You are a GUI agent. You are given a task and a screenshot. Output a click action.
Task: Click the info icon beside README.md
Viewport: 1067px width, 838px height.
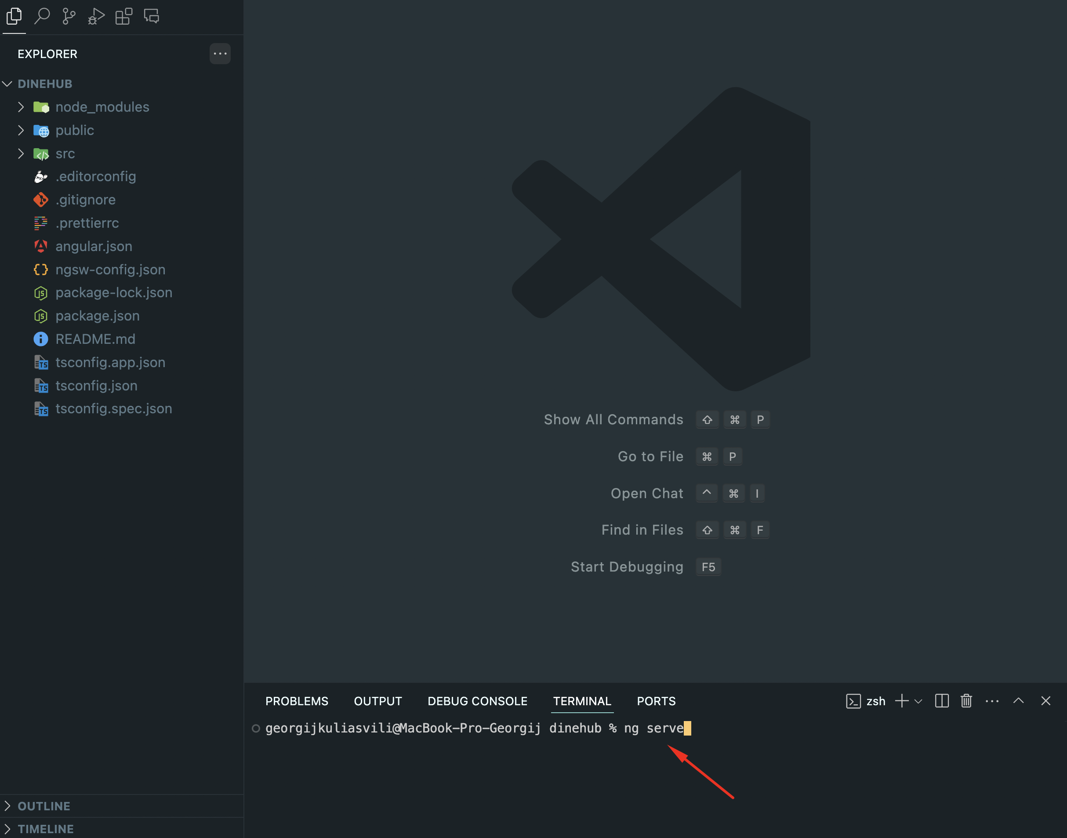(x=41, y=339)
